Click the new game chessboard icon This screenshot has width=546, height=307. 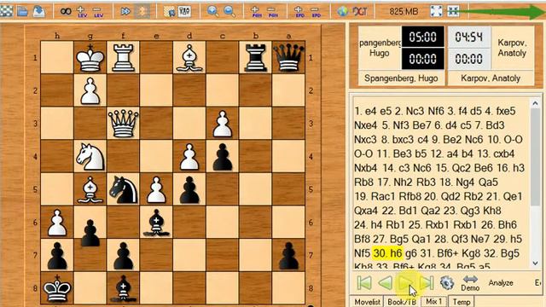click(x=6, y=11)
